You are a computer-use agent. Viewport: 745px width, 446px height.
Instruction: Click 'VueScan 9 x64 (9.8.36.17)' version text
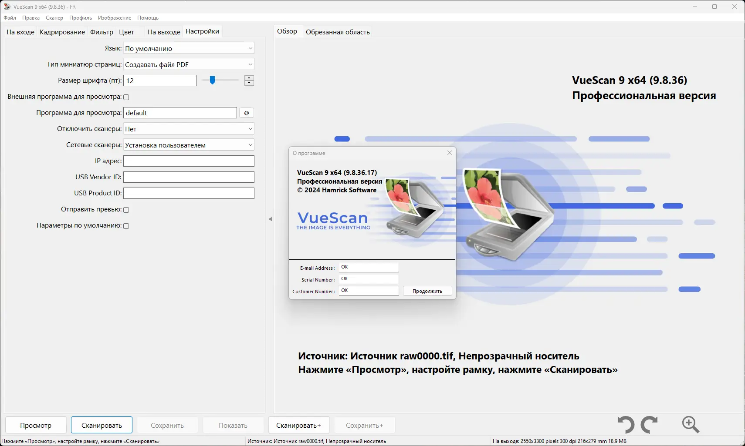coord(337,173)
